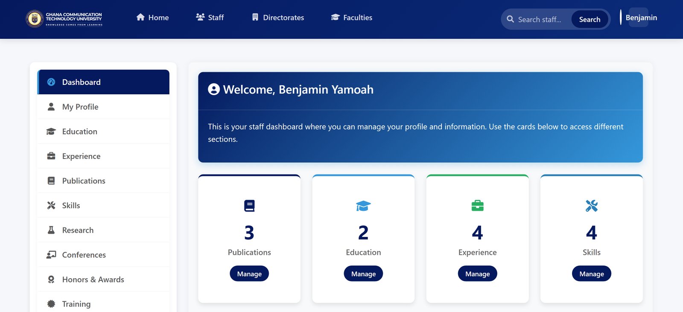Click the book icon on the Publications card
683x312 pixels.
coord(249,206)
